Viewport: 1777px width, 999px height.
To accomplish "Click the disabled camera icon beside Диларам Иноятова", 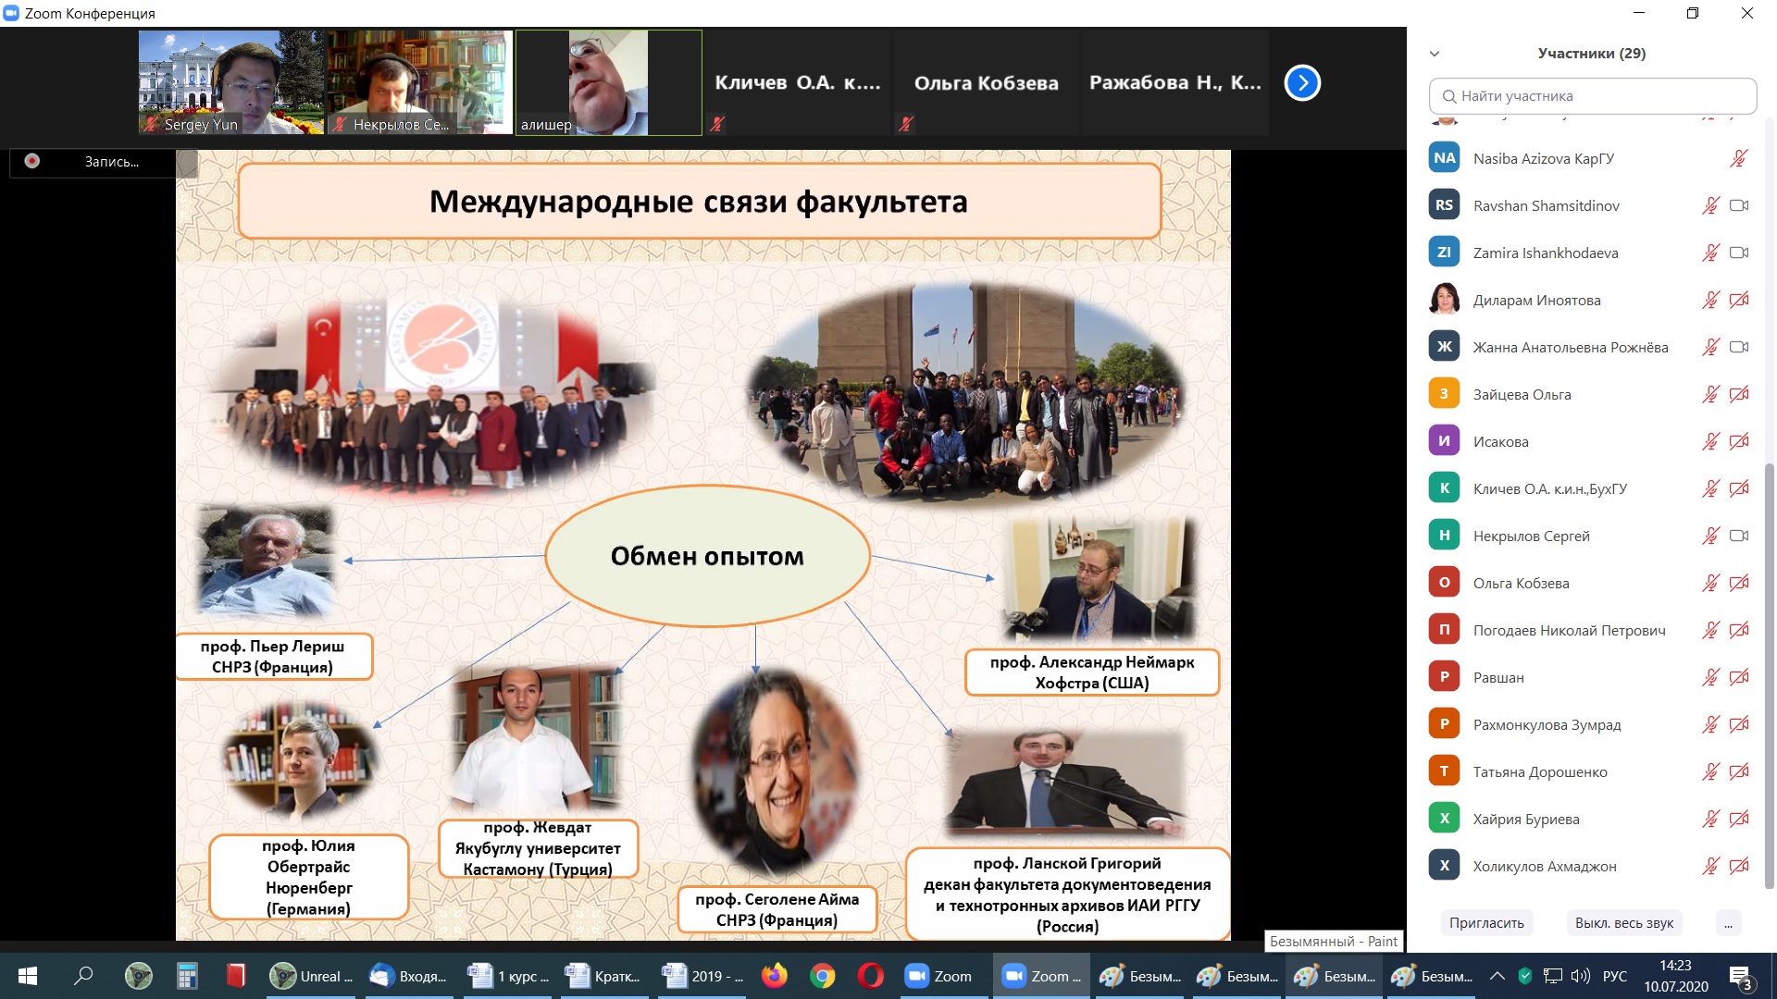I will coord(1738,300).
